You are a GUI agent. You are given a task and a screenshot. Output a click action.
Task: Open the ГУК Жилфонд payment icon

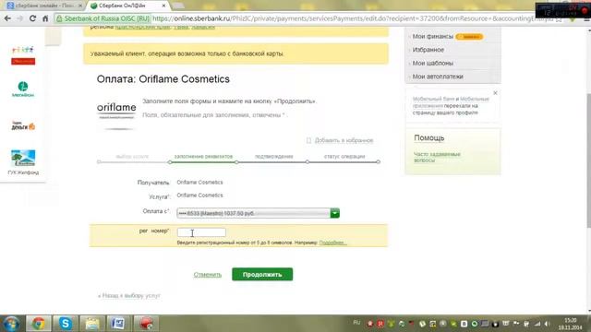tap(23, 162)
